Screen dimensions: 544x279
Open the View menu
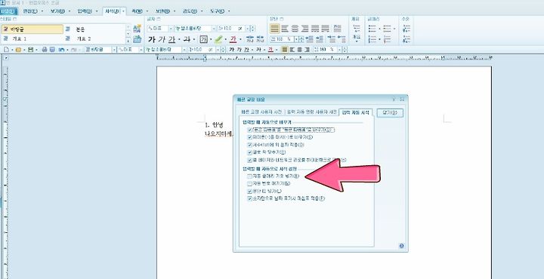pos(57,11)
